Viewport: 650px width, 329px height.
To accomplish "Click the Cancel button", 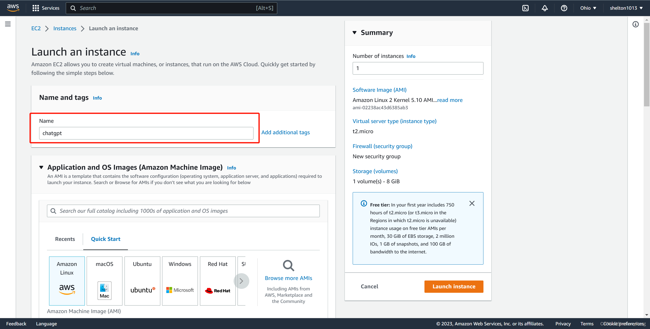I will click(x=369, y=287).
